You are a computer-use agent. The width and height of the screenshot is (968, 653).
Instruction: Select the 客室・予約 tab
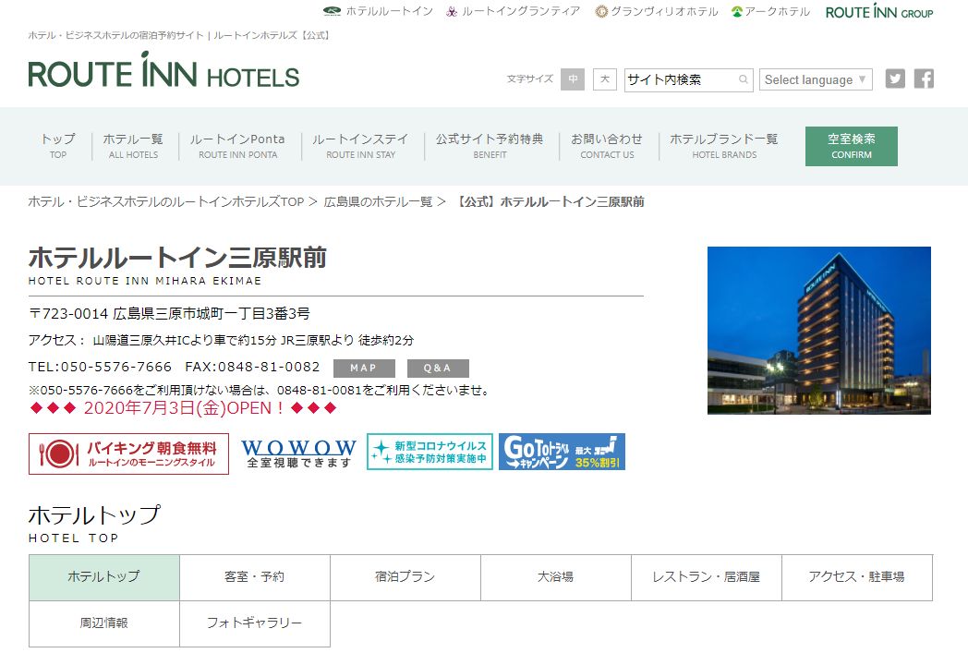click(x=255, y=577)
